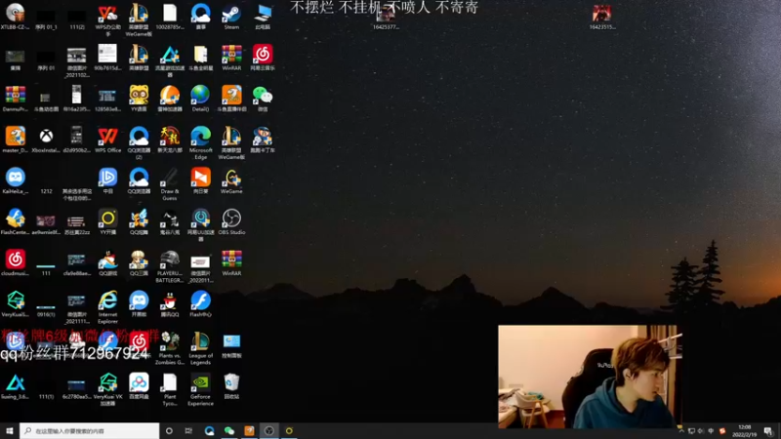
Task: Open the WPS办公助手 shortcut
Action: click(x=107, y=20)
